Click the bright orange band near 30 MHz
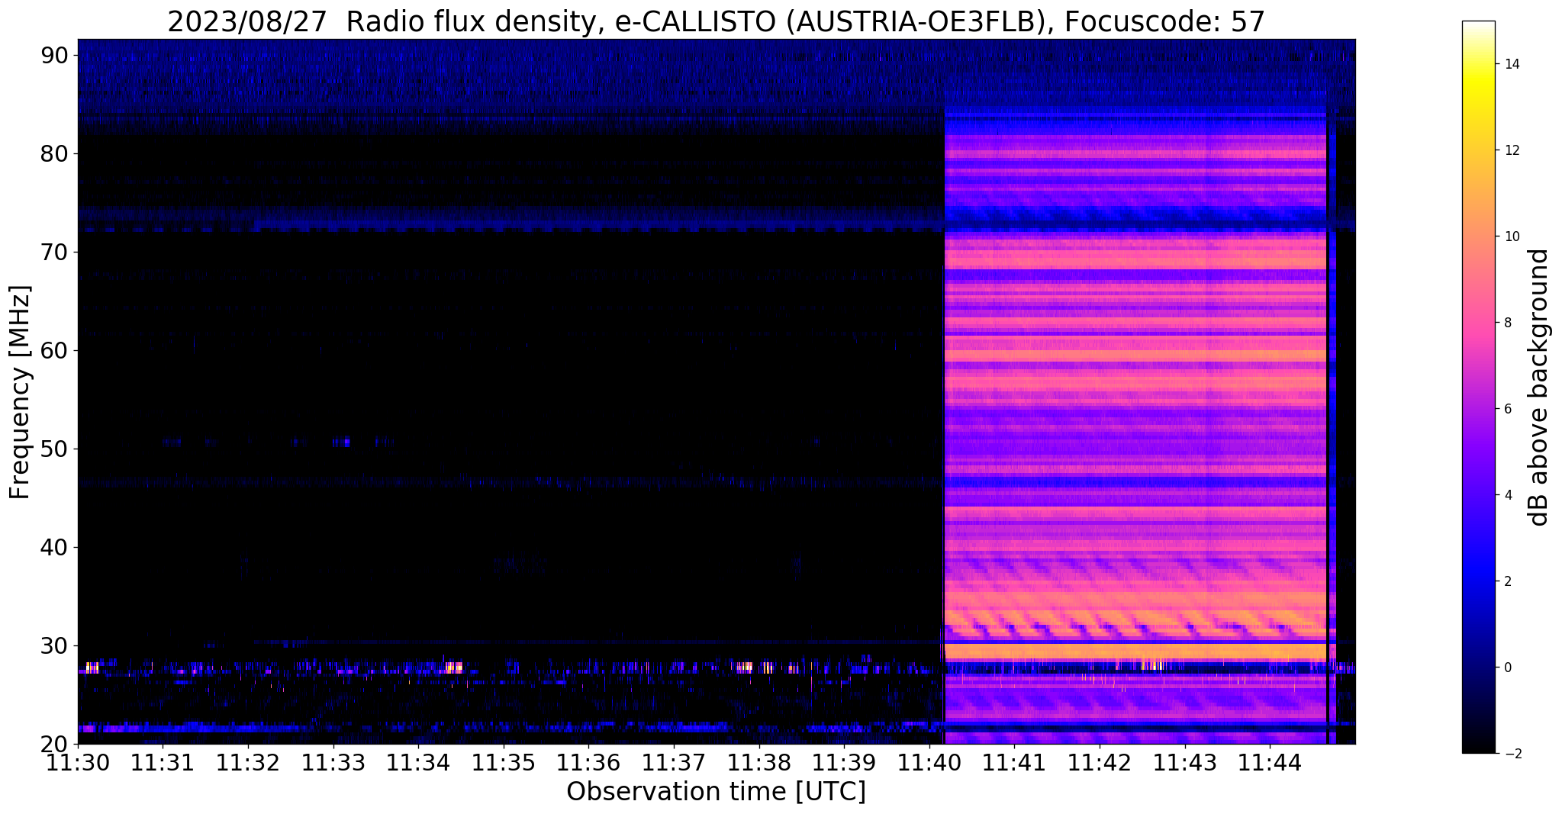 [1135, 652]
